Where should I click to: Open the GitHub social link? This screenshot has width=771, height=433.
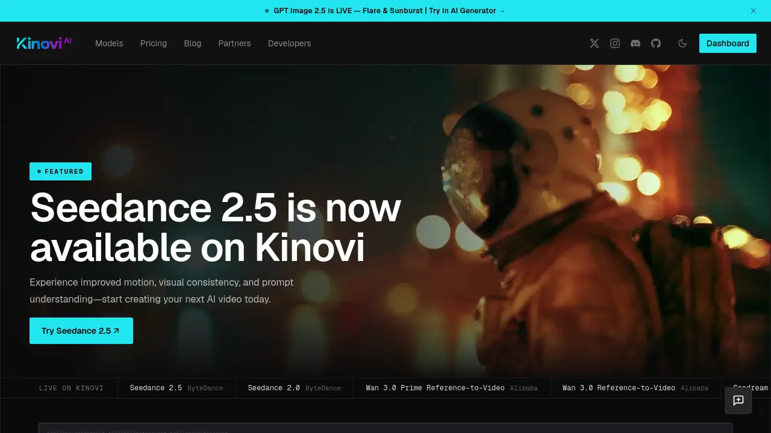click(x=656, y=43)
